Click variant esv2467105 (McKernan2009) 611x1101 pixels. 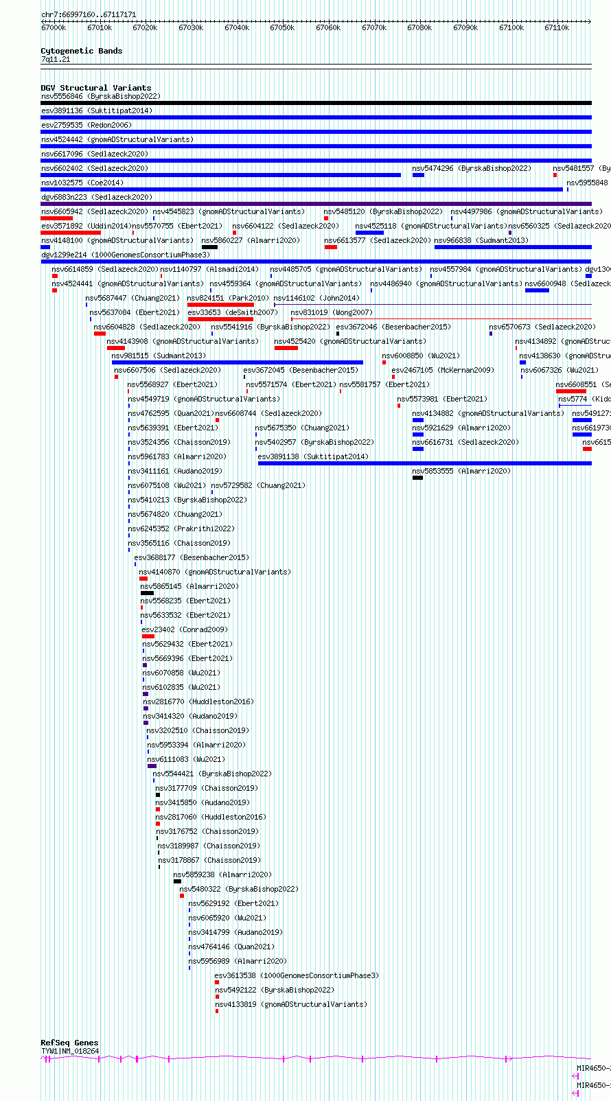tap(443, 370)
